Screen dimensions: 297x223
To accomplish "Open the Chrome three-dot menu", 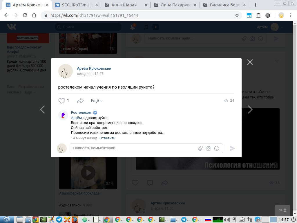I will tap(291, 15).
